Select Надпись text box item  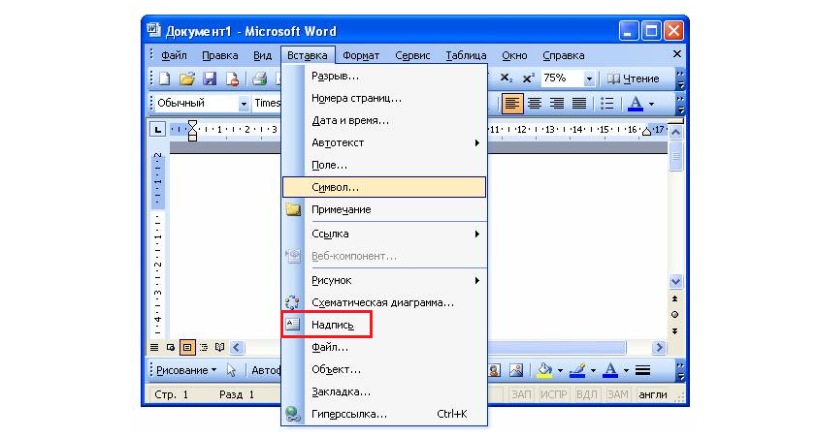click(x=384, y=325)
